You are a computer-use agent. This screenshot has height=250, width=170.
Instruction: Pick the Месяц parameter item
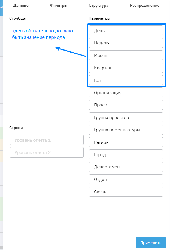[126, 55]
